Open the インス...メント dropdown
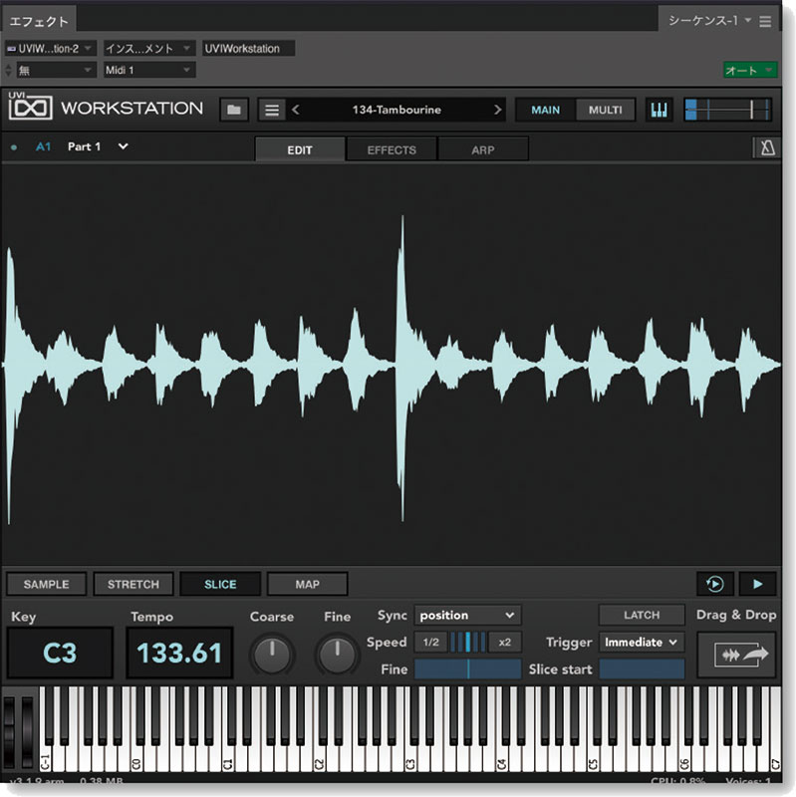 (x=148, y=49)
